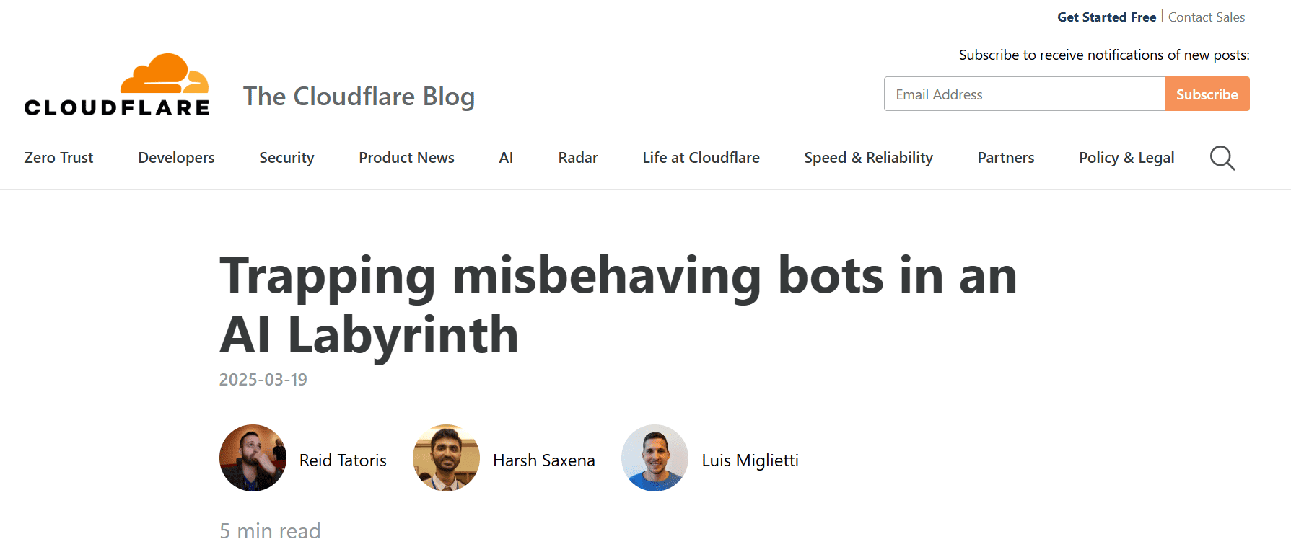1291x552 pixels.
Task: Click the "5 min read" text
Action: click(x=270, y=530)
